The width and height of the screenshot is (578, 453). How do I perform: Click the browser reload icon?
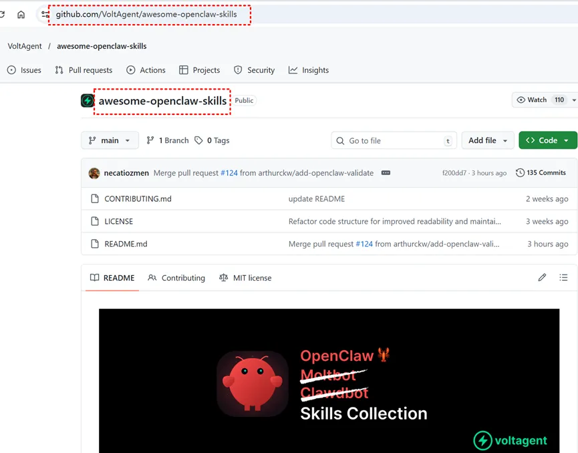[2, 15]
